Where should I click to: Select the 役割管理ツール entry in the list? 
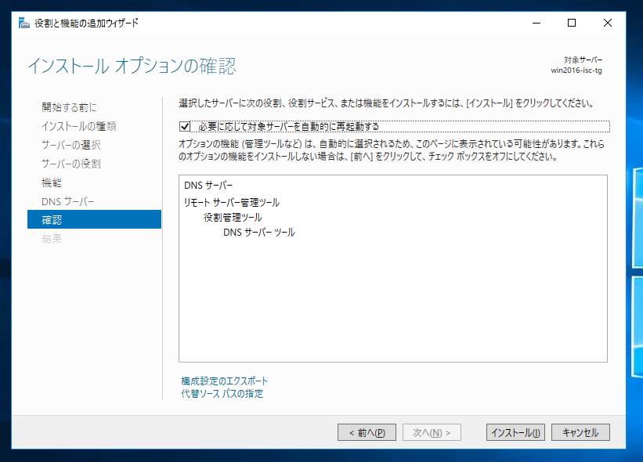tap(233, 218)
